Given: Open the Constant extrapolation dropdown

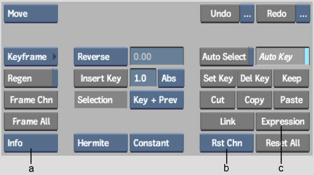Looking at the screenshot, I should [157, 143].
